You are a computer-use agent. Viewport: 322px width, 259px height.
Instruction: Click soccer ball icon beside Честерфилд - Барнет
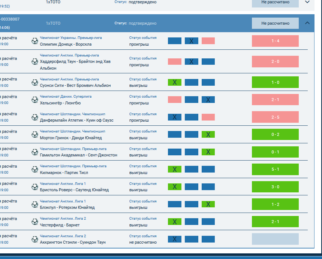pos(35,222)
